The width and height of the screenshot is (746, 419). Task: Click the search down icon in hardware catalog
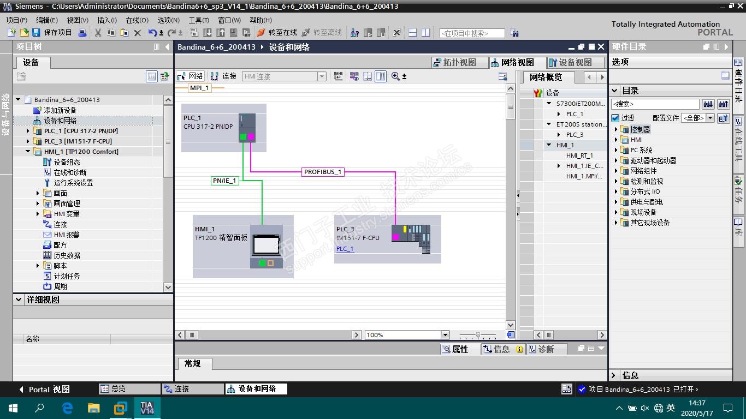(x=708, y=104)
